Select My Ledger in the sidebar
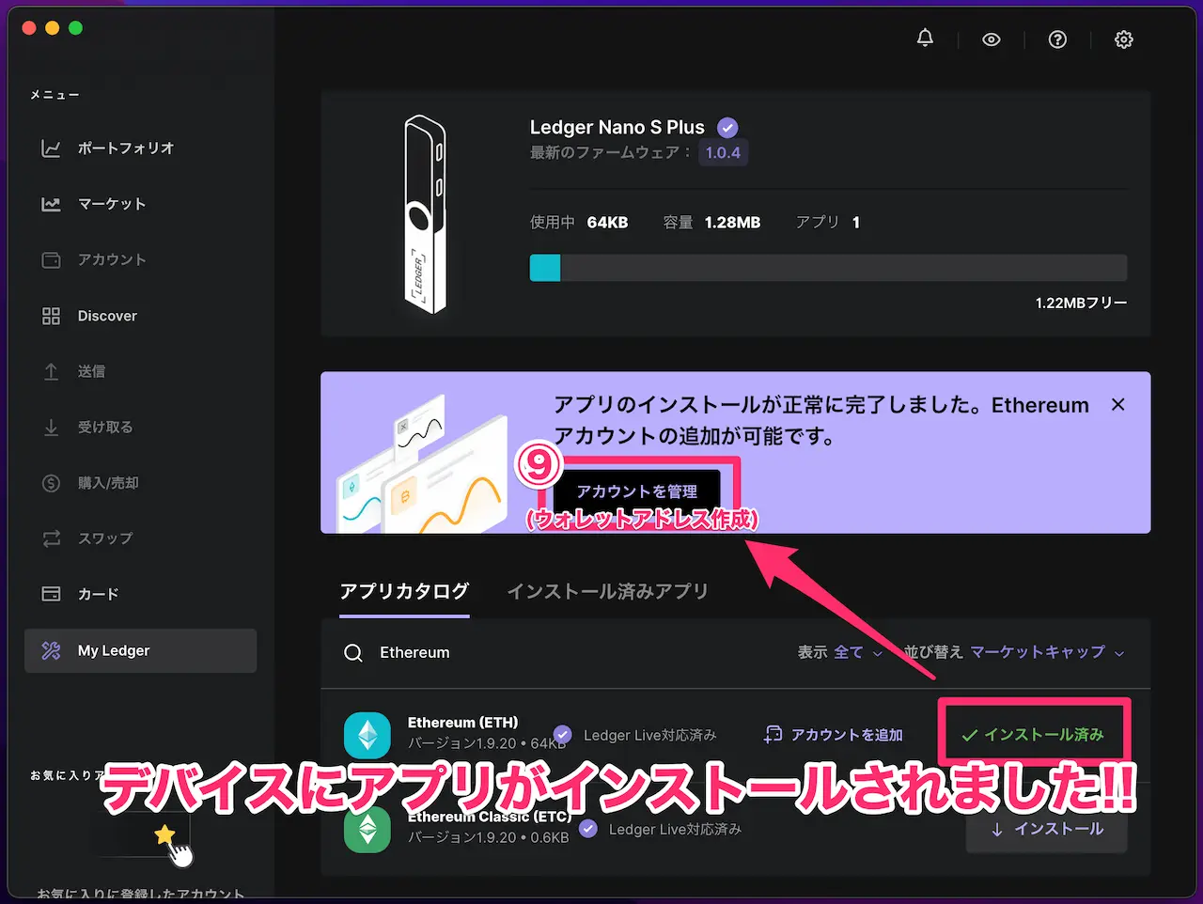Screen dimensions: 1203x904 click(x=140, y=650)
